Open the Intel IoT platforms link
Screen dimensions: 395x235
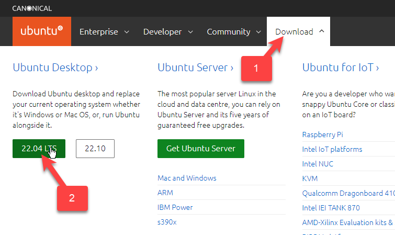tap(332, 149)
